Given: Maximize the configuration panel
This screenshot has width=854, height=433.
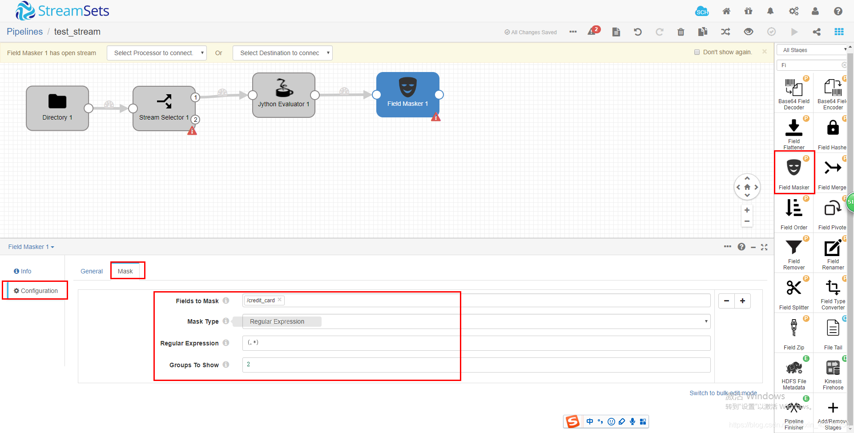Looking at the screenshot, I should coord(764,247).
